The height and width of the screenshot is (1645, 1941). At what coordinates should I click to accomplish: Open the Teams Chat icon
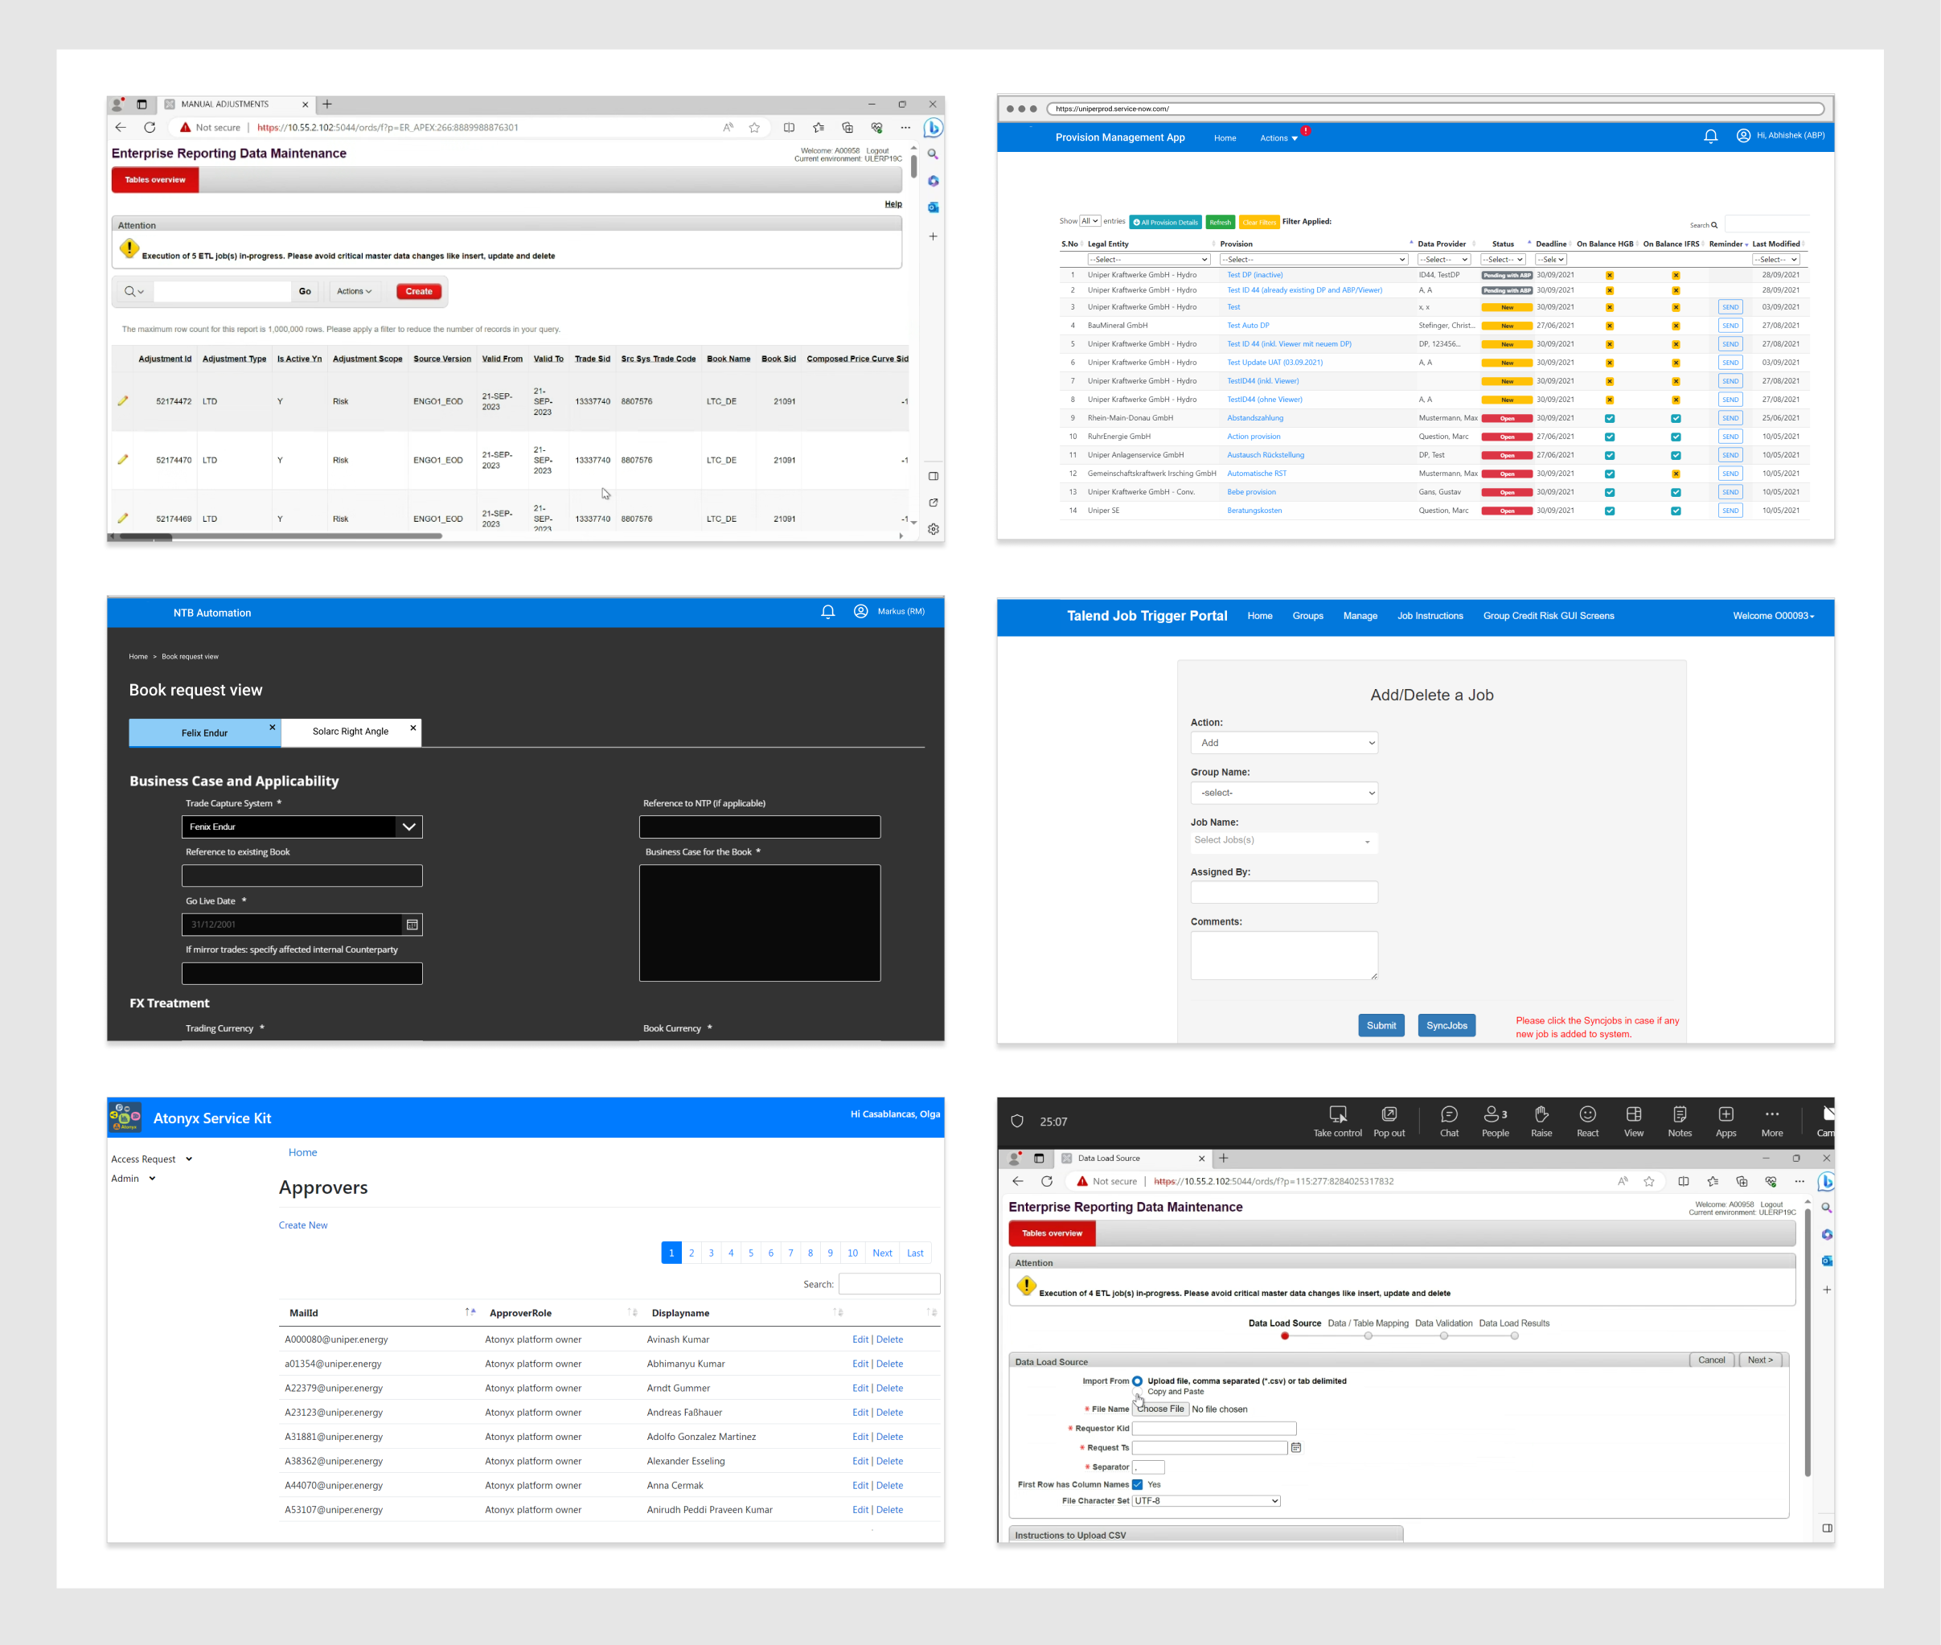(x=1449, y=1114)
